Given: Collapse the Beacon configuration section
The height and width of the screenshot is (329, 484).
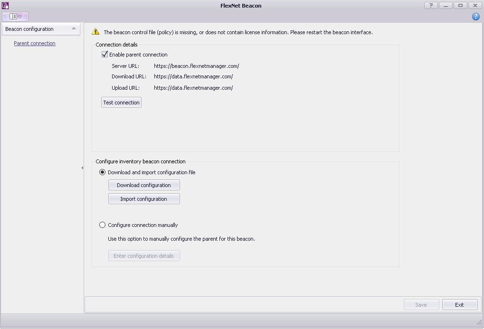Looking at the screenshot, I should pos(74,28).
